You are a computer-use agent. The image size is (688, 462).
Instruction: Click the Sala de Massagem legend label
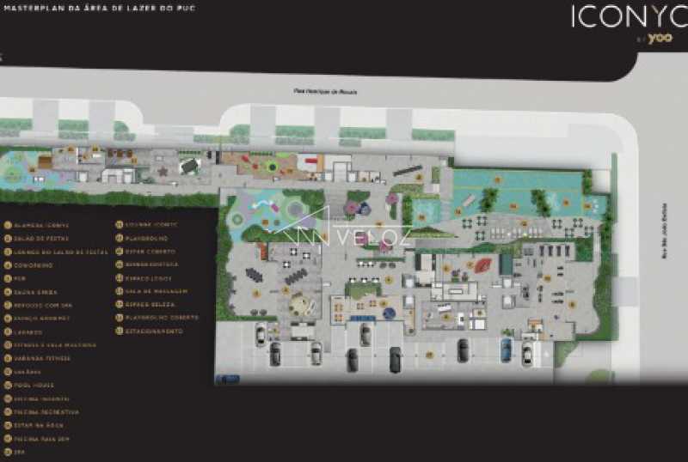tap(150, 292)
